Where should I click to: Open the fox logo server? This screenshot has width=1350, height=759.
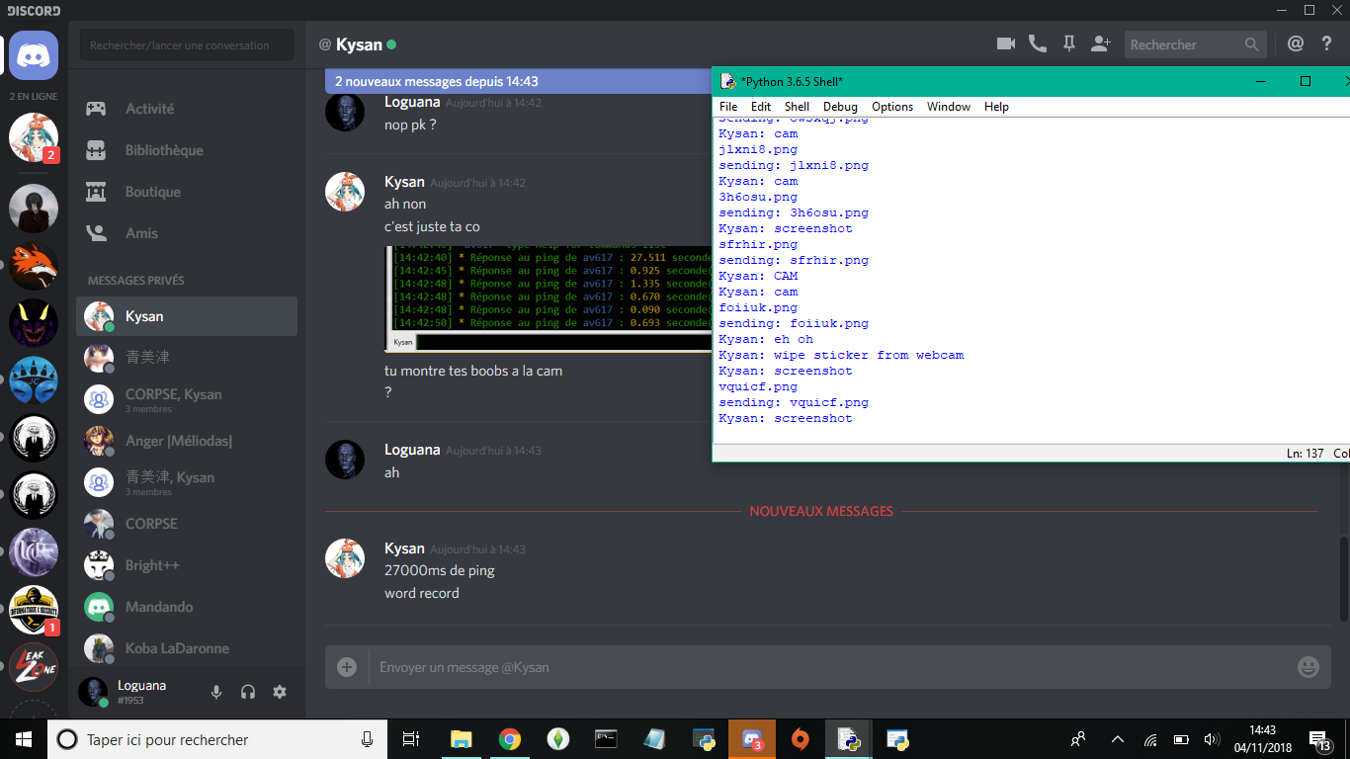[x=34, y=265]
